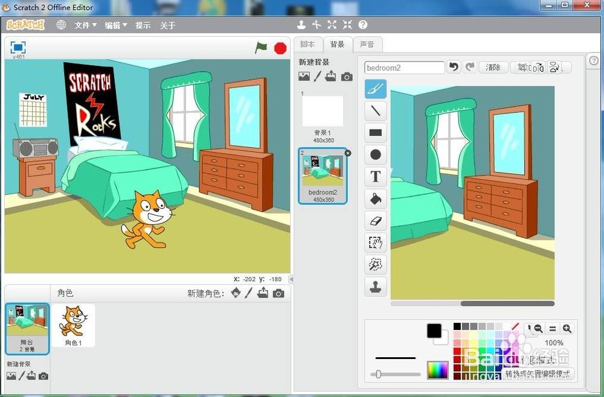Screen dimensions: 604x397
Task: Pick the magic wand background removal tool
Action: (x=376, y=265)
